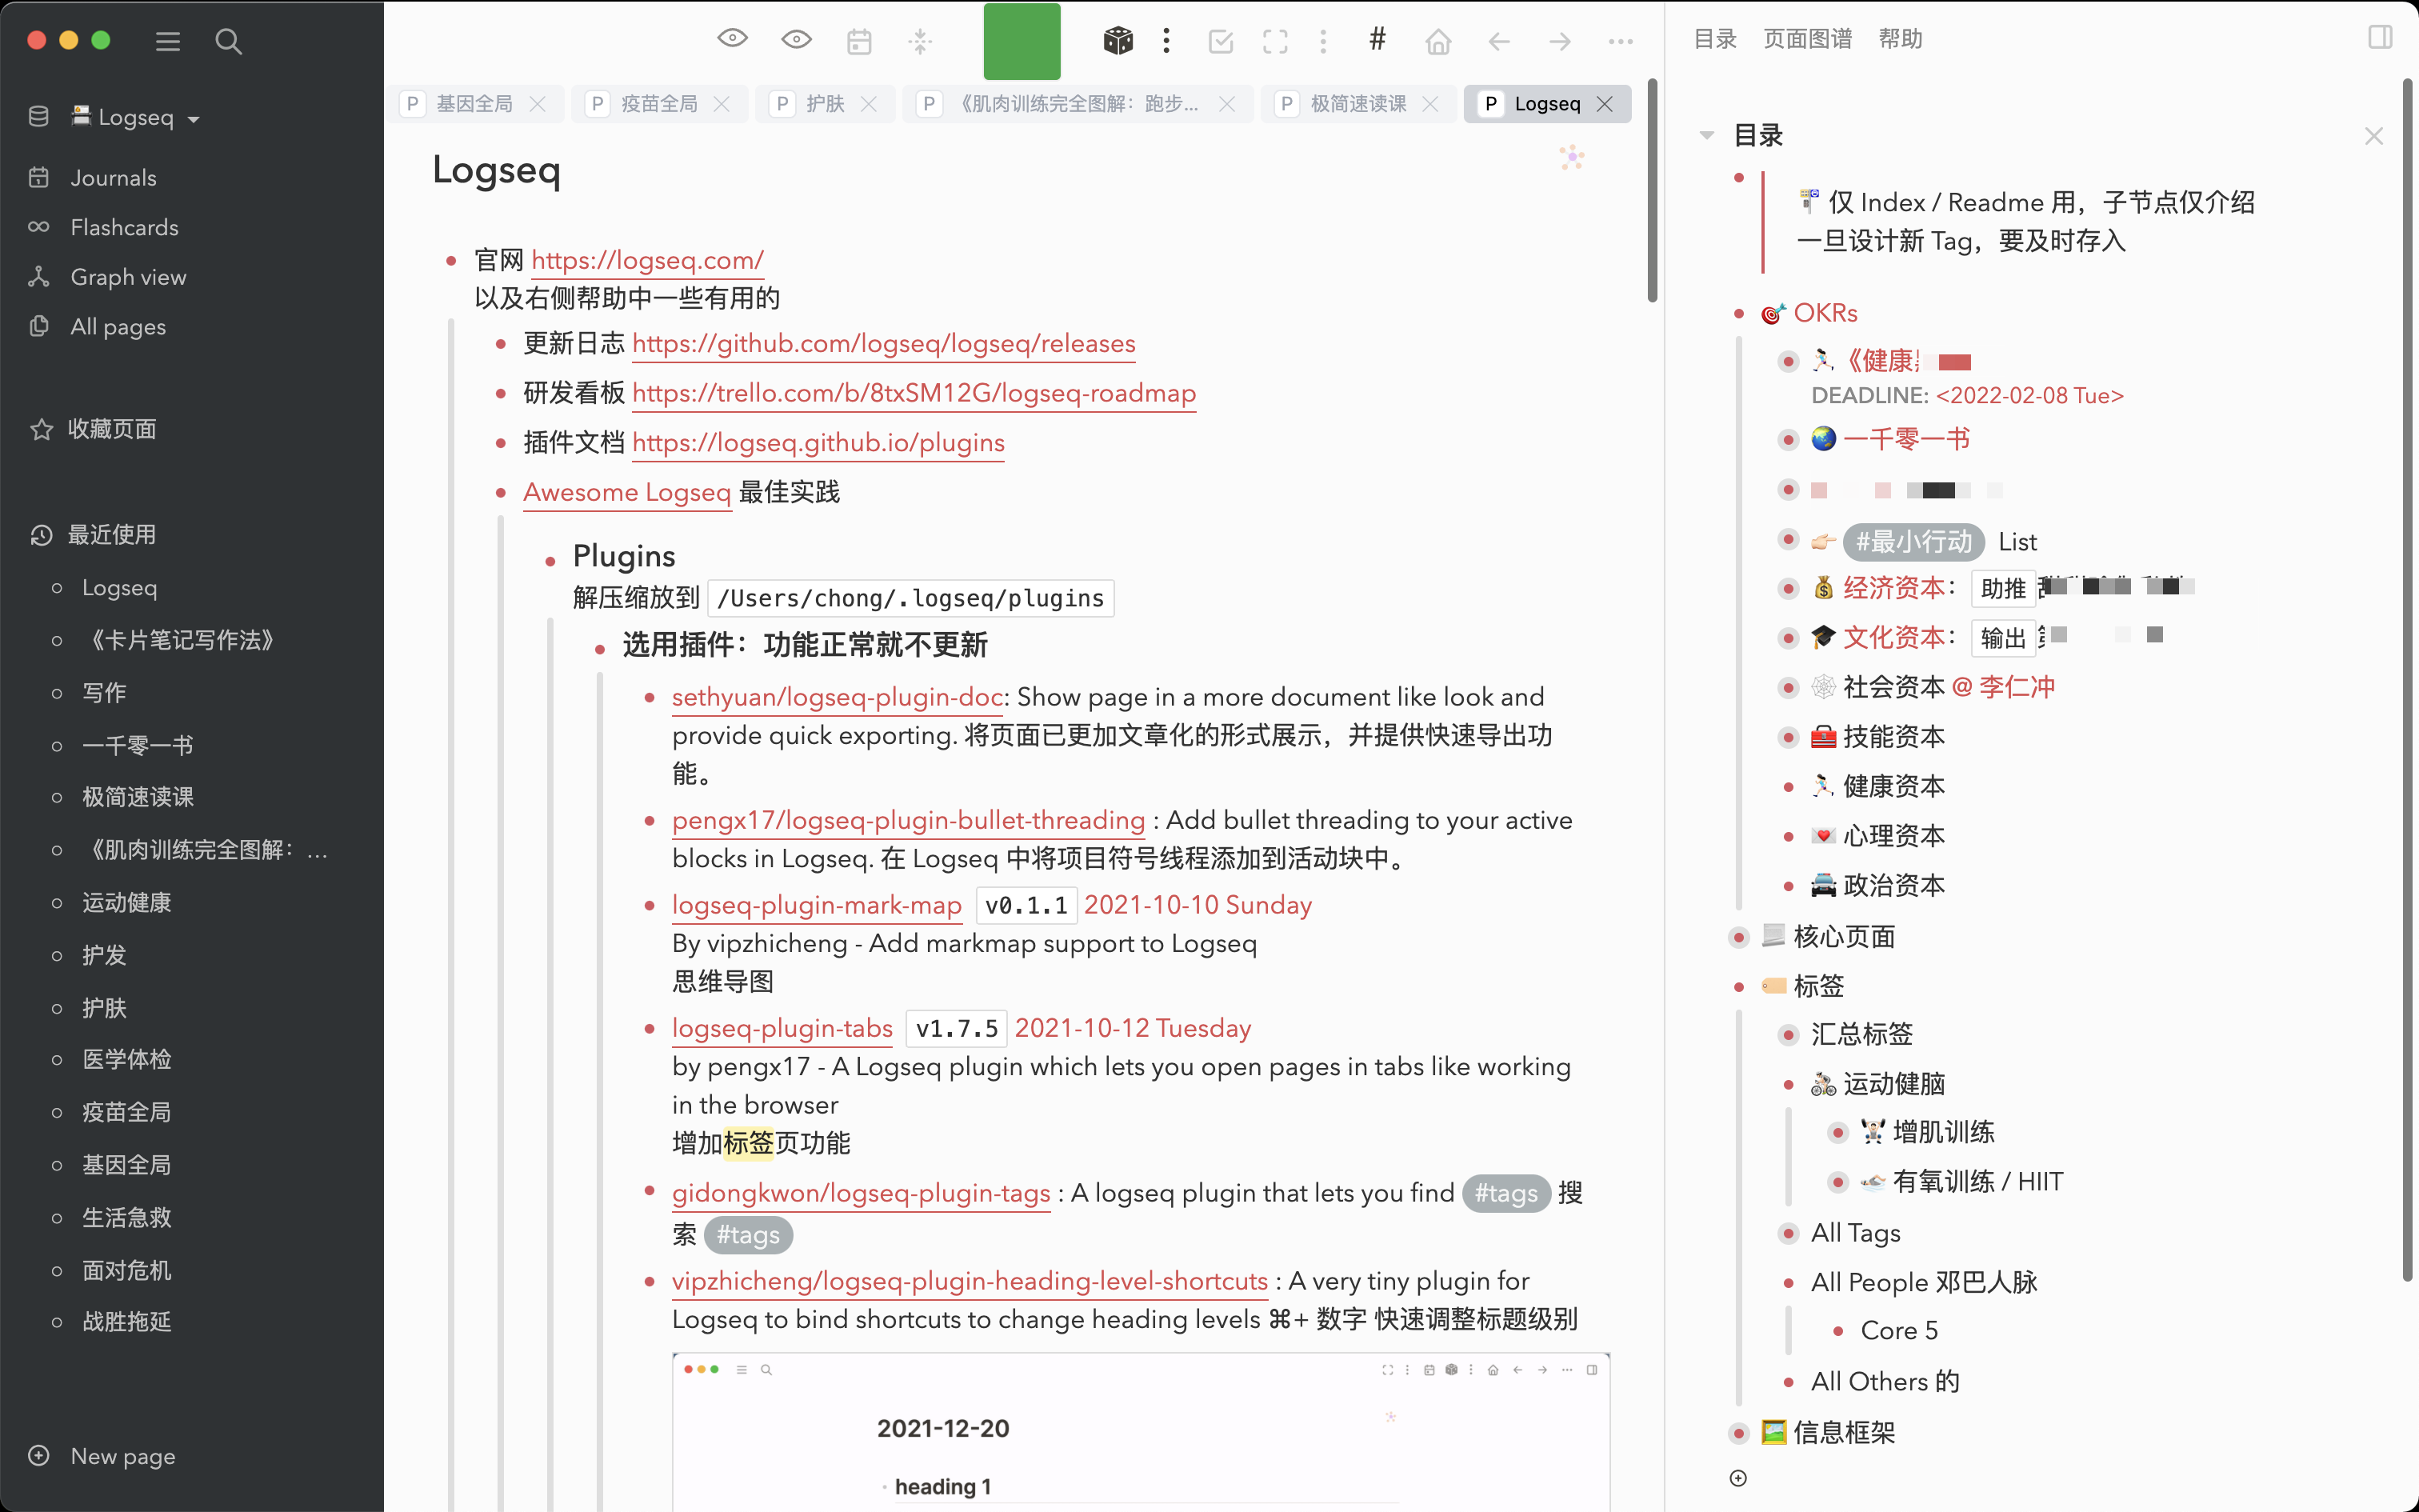
Task: Toggle the checkbox icon in the toolbar
Action: tap(1221, 41)
